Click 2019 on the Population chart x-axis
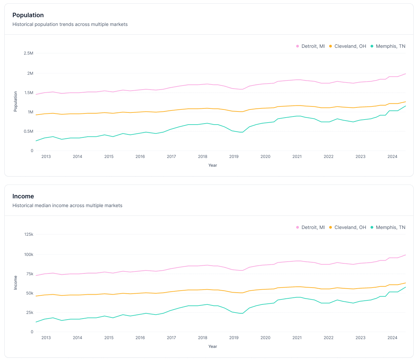 (x=234, y=157)
